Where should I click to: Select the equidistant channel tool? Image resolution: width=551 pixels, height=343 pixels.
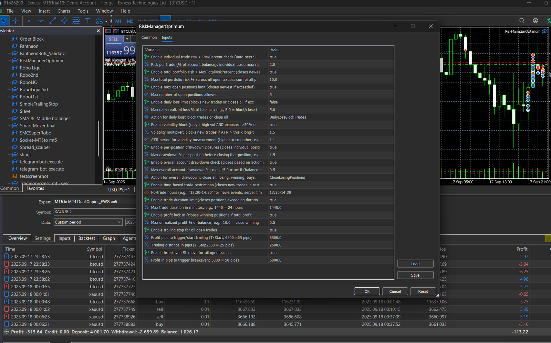click(64, 21)
